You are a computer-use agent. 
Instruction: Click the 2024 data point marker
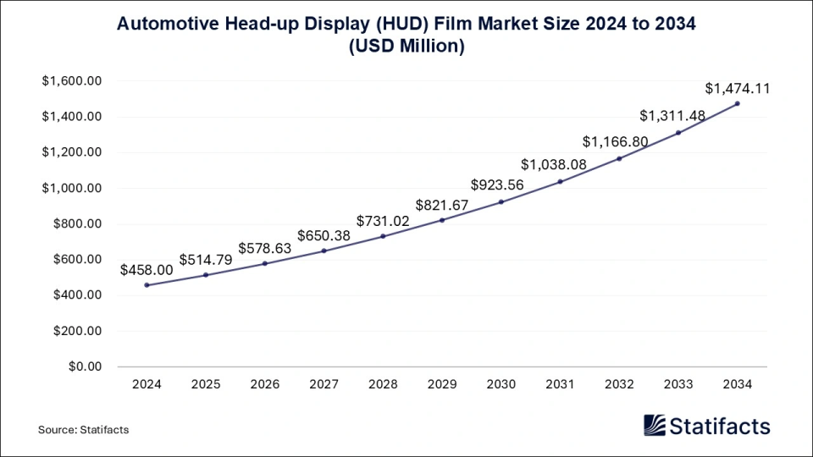click(147, 285)
